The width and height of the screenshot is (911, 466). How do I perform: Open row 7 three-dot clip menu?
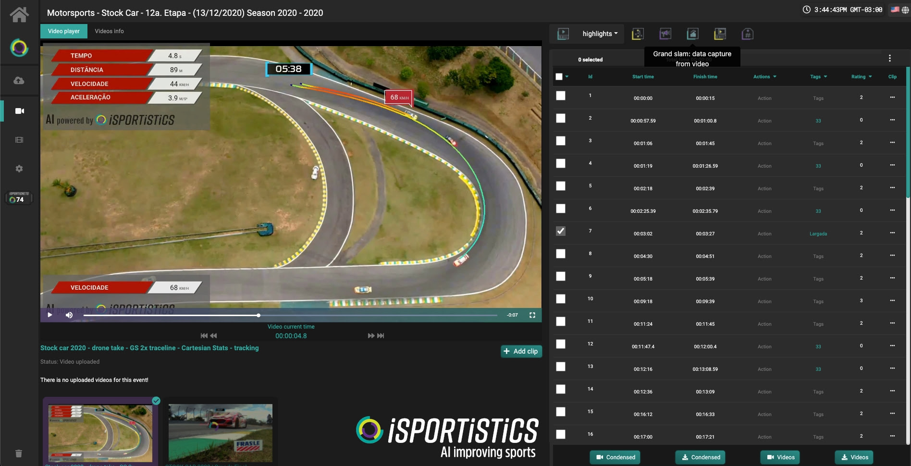point(892,233)
